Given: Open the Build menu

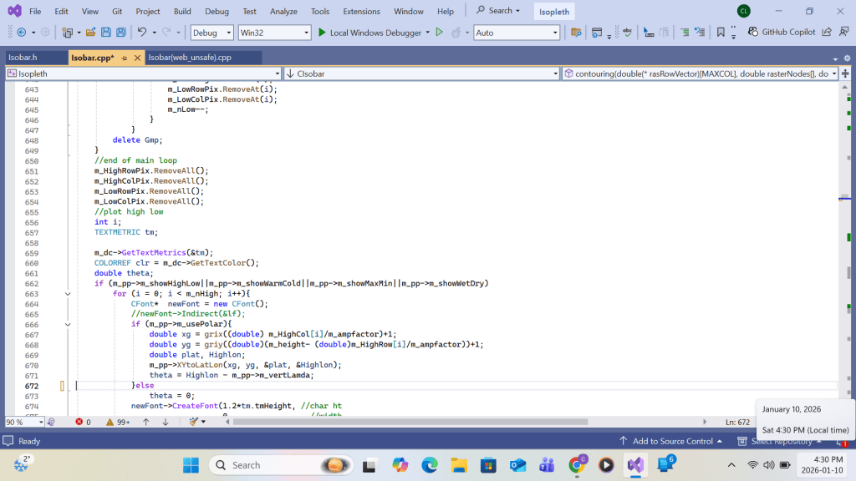Looking at the screenshot, I should [182, 11].
